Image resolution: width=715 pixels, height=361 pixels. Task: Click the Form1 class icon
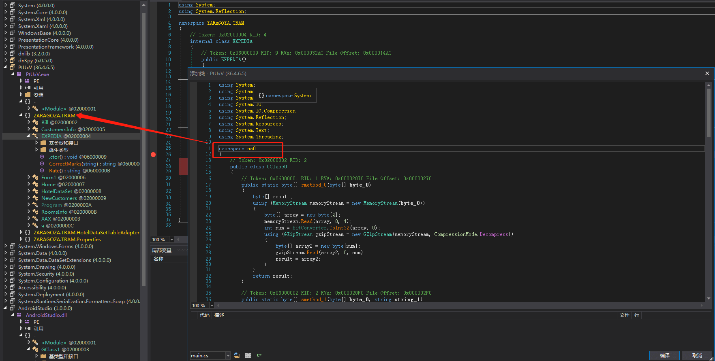tap(35, 177)
